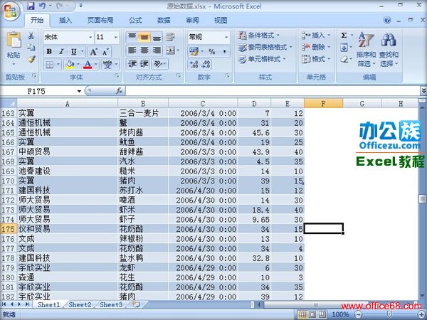Decrease indent icon
The width and height of the screenshot is (427, 320).
[x=132, y=64]
